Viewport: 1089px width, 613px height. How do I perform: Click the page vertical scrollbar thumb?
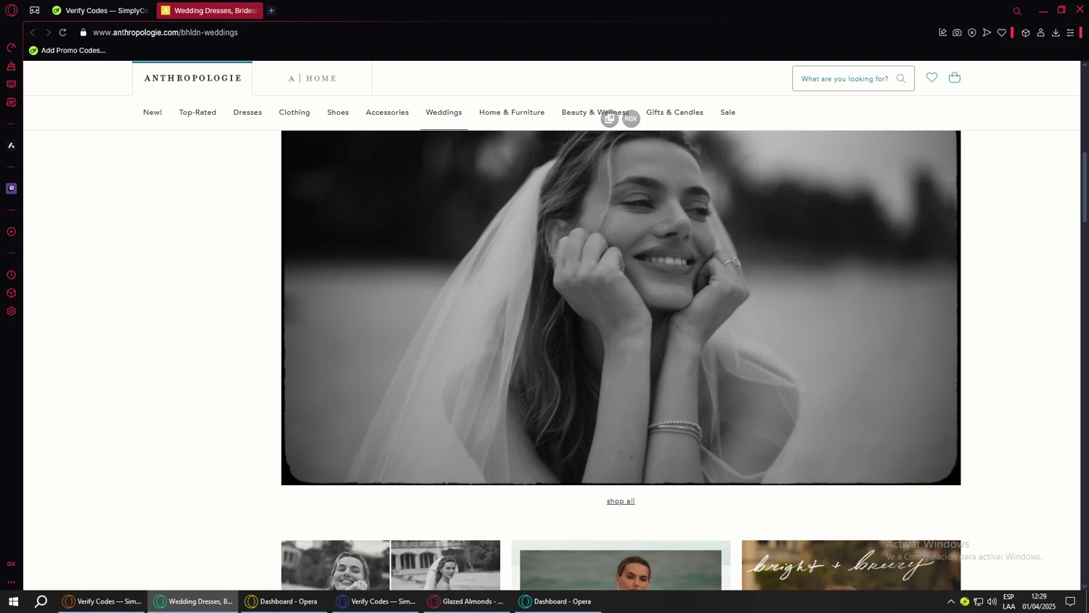(1085, 187)
